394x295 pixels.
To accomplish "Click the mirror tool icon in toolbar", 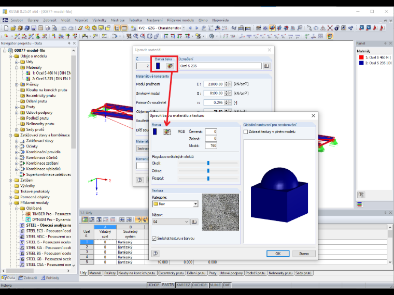I will click(x=323, y=28).
